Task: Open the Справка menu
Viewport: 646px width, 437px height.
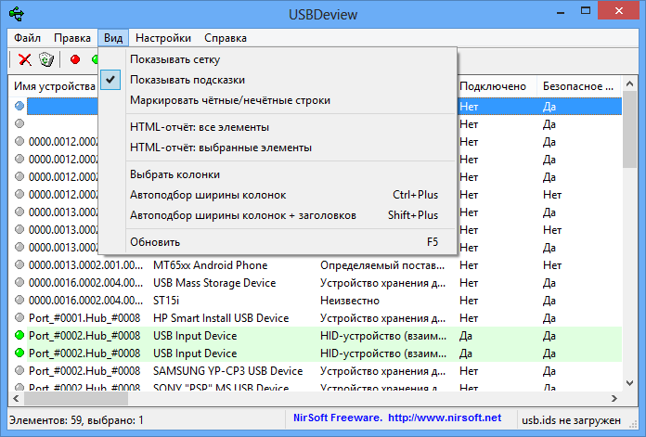Action: pos(226,38)
